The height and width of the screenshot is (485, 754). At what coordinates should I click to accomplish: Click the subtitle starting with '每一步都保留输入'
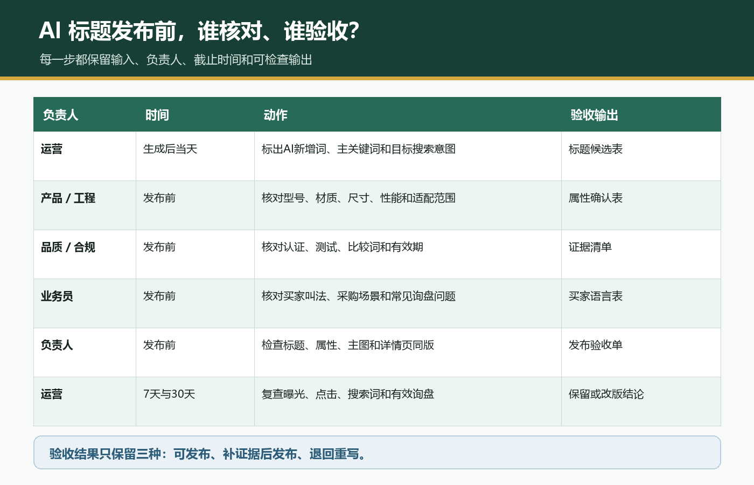point(176,59)
